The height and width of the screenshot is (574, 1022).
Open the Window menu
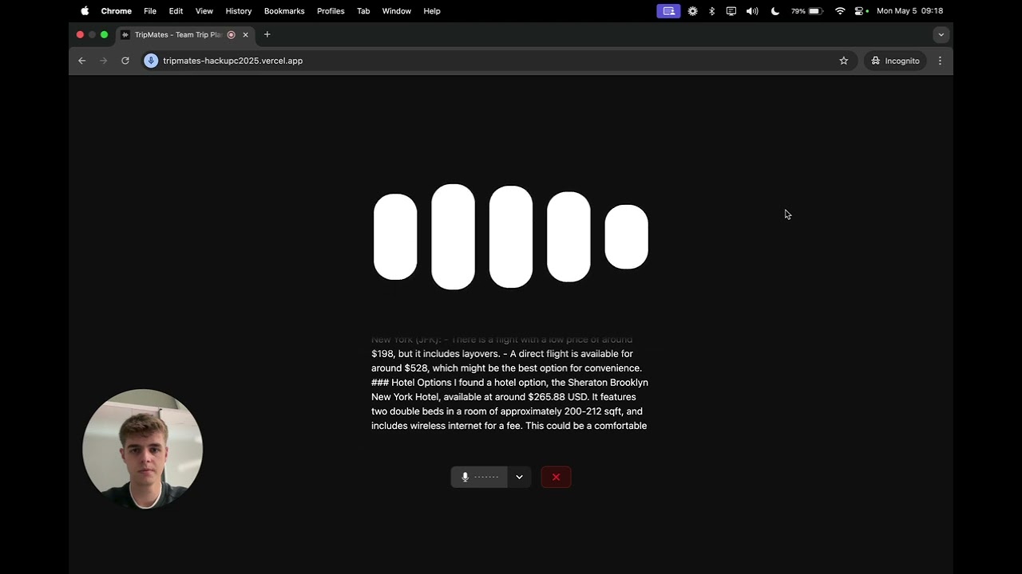tap(397, 11)
